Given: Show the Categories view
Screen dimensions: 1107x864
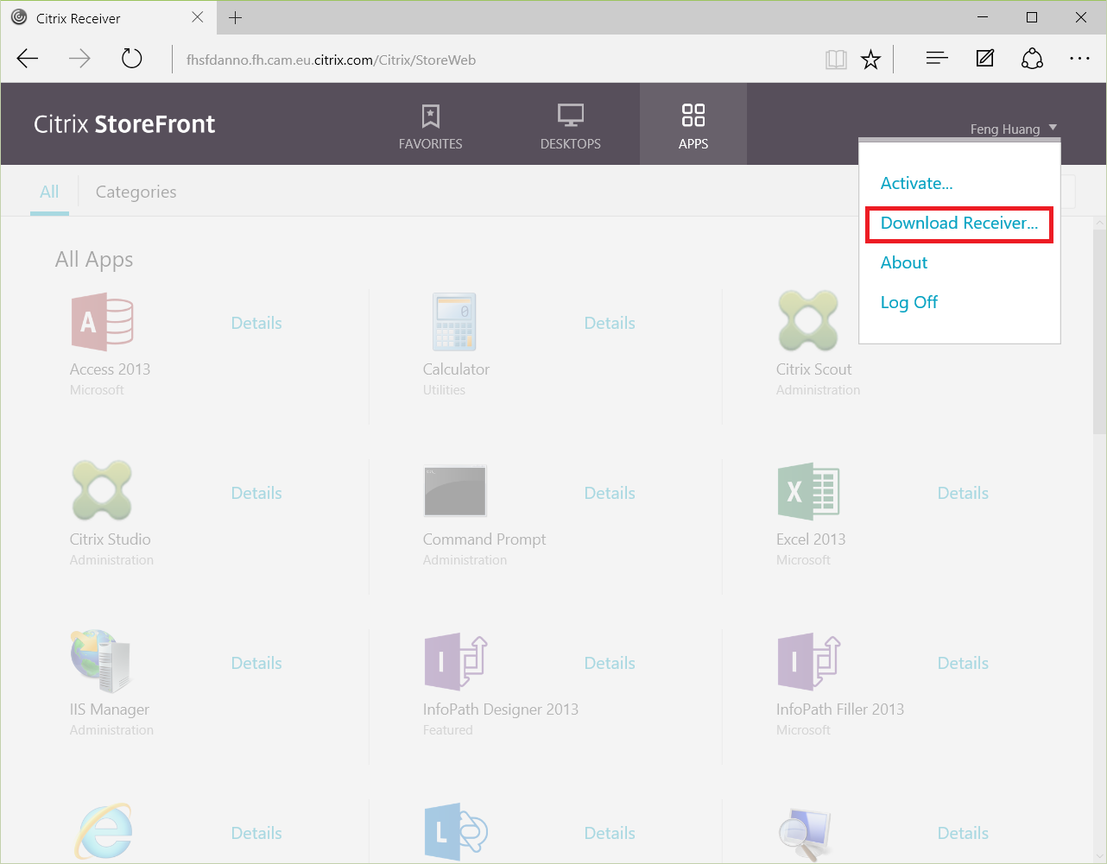Looking at the screenshot, I should coord(136,192).
